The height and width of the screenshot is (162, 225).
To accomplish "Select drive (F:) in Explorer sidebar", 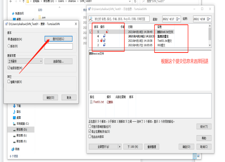I will 20,141.
